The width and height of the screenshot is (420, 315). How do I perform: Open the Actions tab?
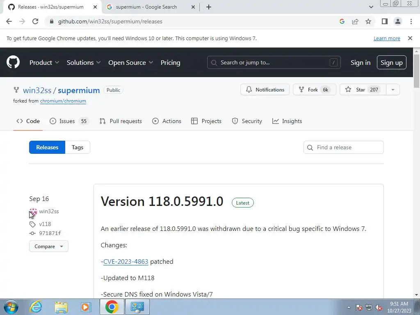click(167, 121)
